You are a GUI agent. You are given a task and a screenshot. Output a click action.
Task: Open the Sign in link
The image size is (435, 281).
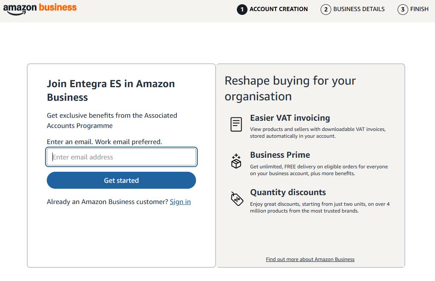pos(180,202)
